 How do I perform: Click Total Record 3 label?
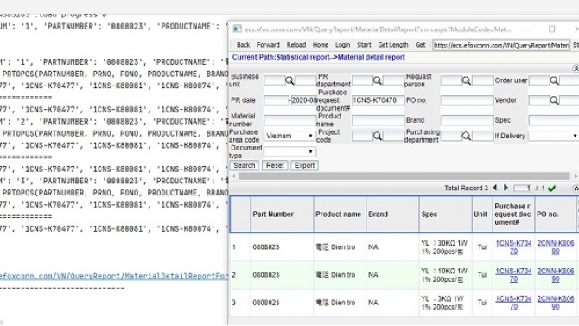point(466,189)
